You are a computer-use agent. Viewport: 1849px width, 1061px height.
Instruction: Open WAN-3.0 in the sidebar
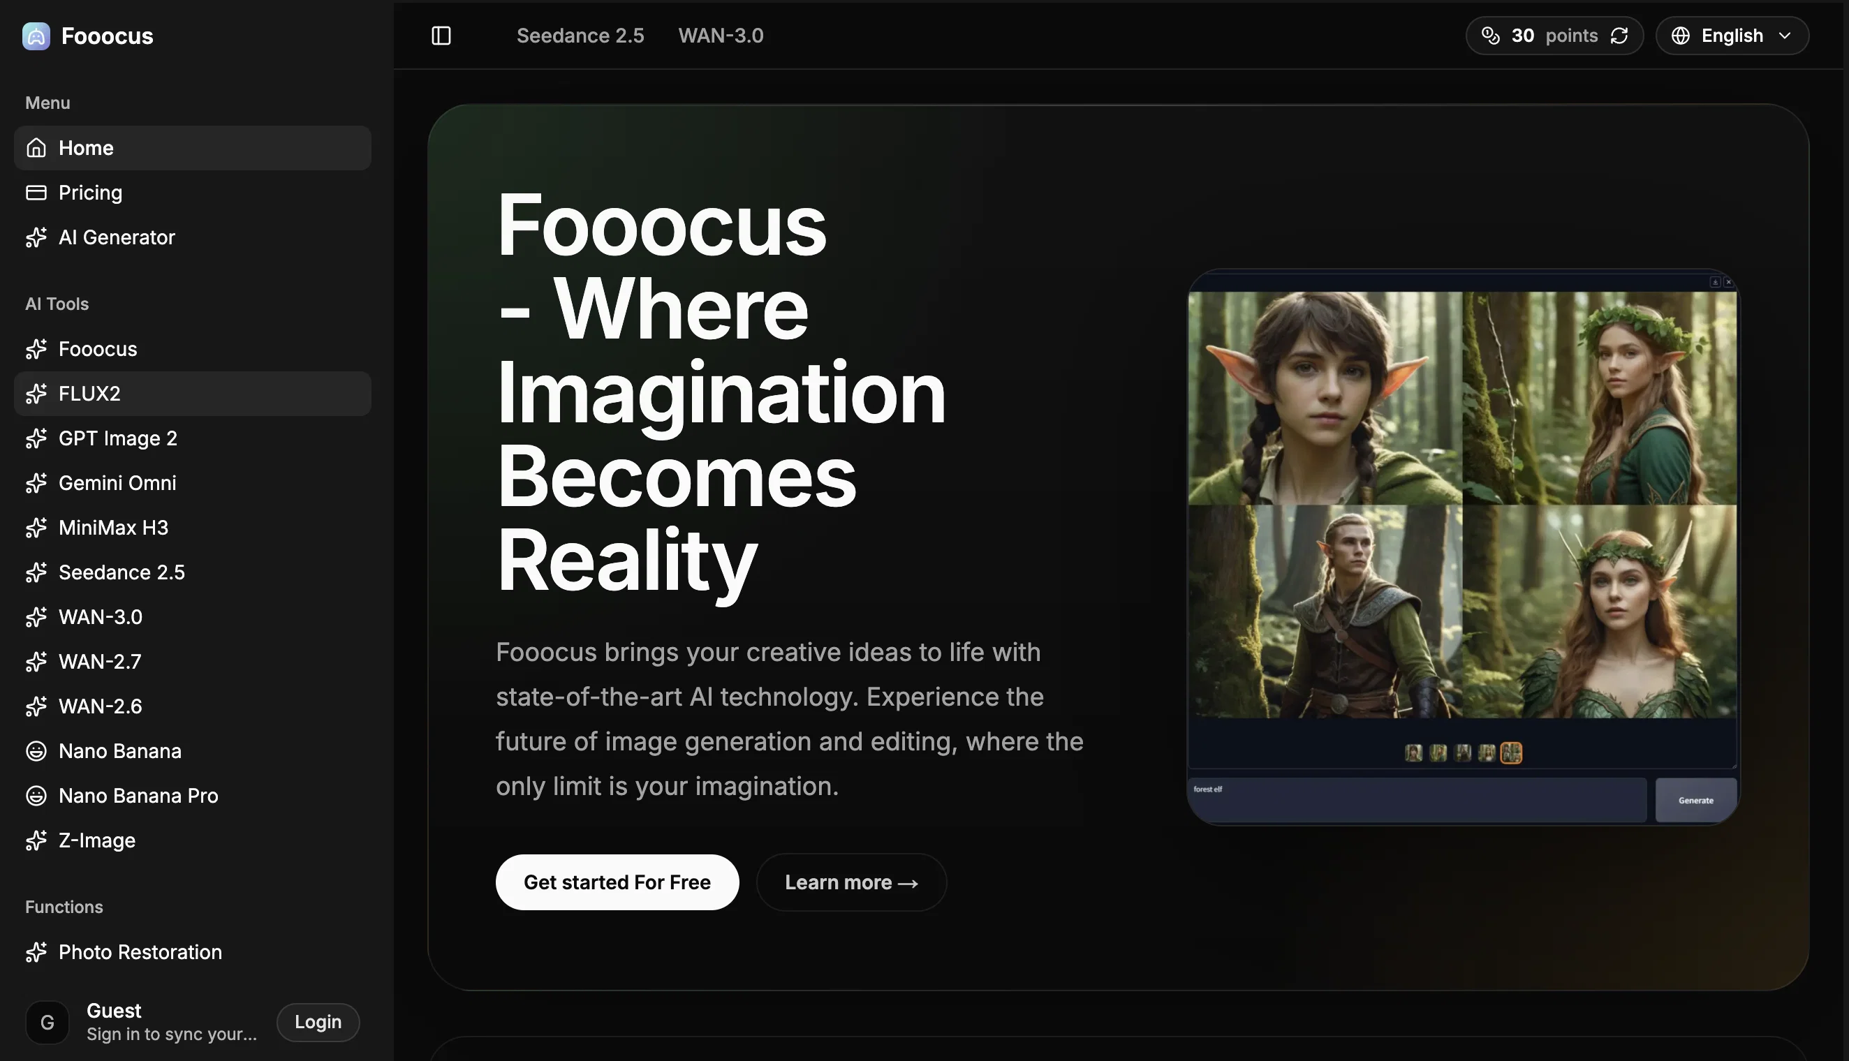pos(193,617)
